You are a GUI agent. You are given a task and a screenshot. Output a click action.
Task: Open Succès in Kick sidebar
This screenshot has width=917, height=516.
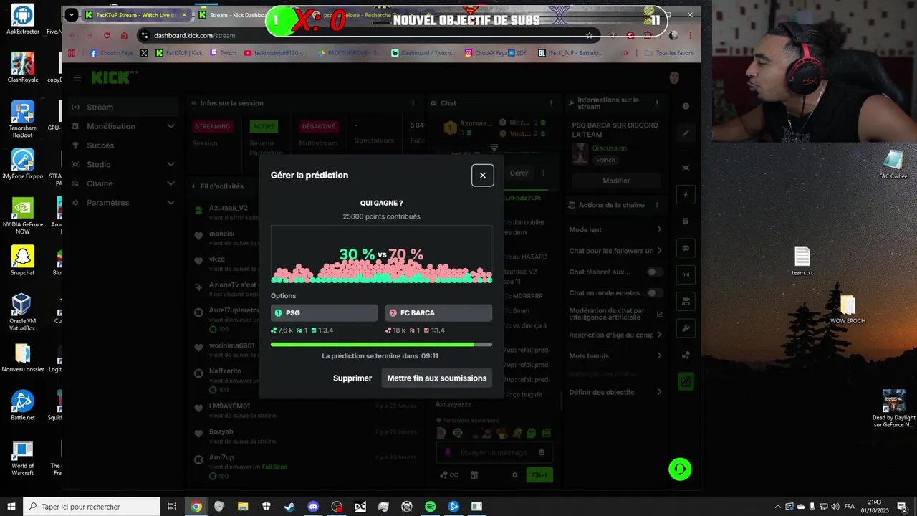click(x=123, y=145)
